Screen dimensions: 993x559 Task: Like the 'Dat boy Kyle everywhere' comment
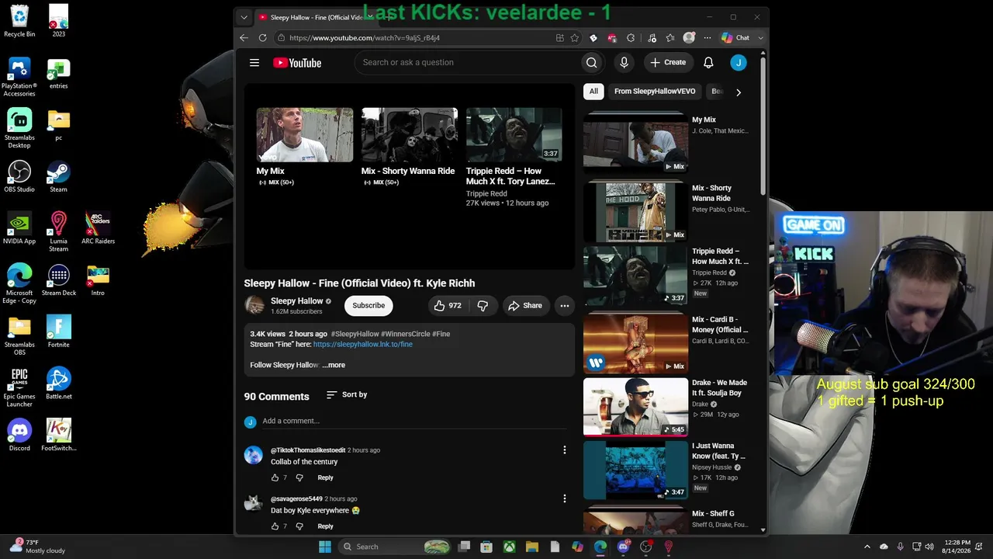click(275, 526)
